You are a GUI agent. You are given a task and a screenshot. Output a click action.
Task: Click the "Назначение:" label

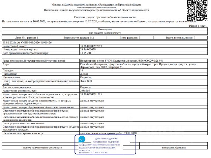(x=10, y=74)
